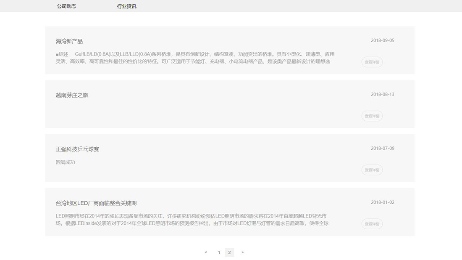Screen dimensions: 462x260
Task: Go to the previous page using < arrow
Action: 206,252
